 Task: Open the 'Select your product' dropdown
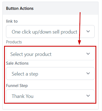(x=50, y=54)
